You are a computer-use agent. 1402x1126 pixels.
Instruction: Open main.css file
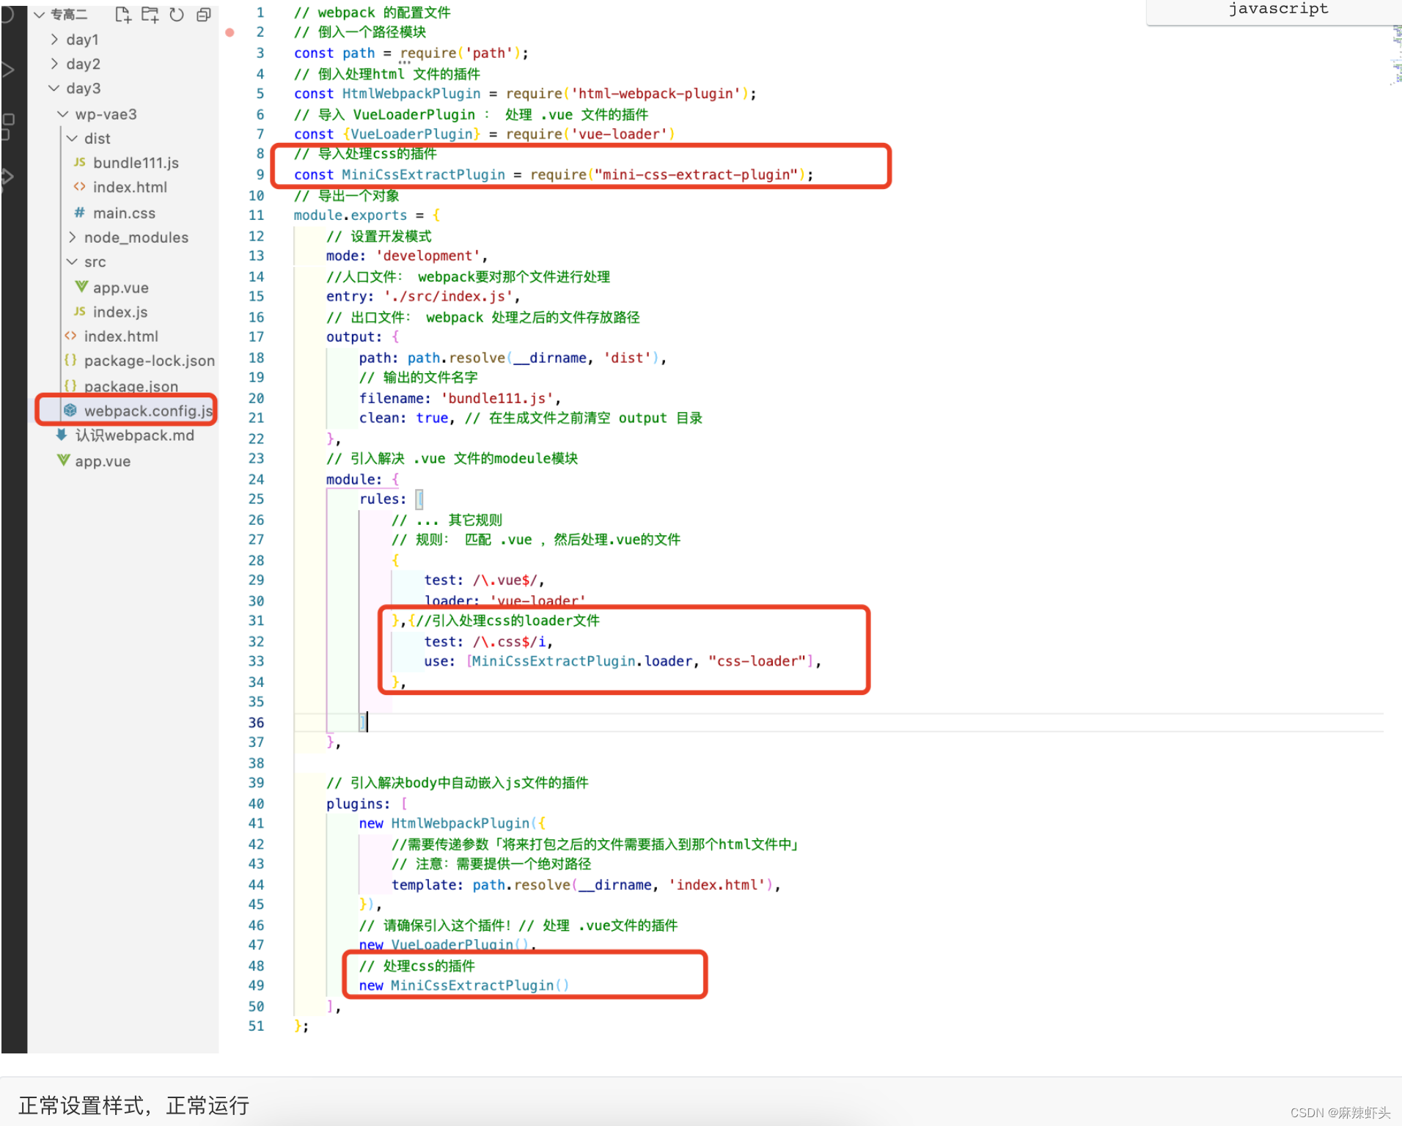pos(124,213)
